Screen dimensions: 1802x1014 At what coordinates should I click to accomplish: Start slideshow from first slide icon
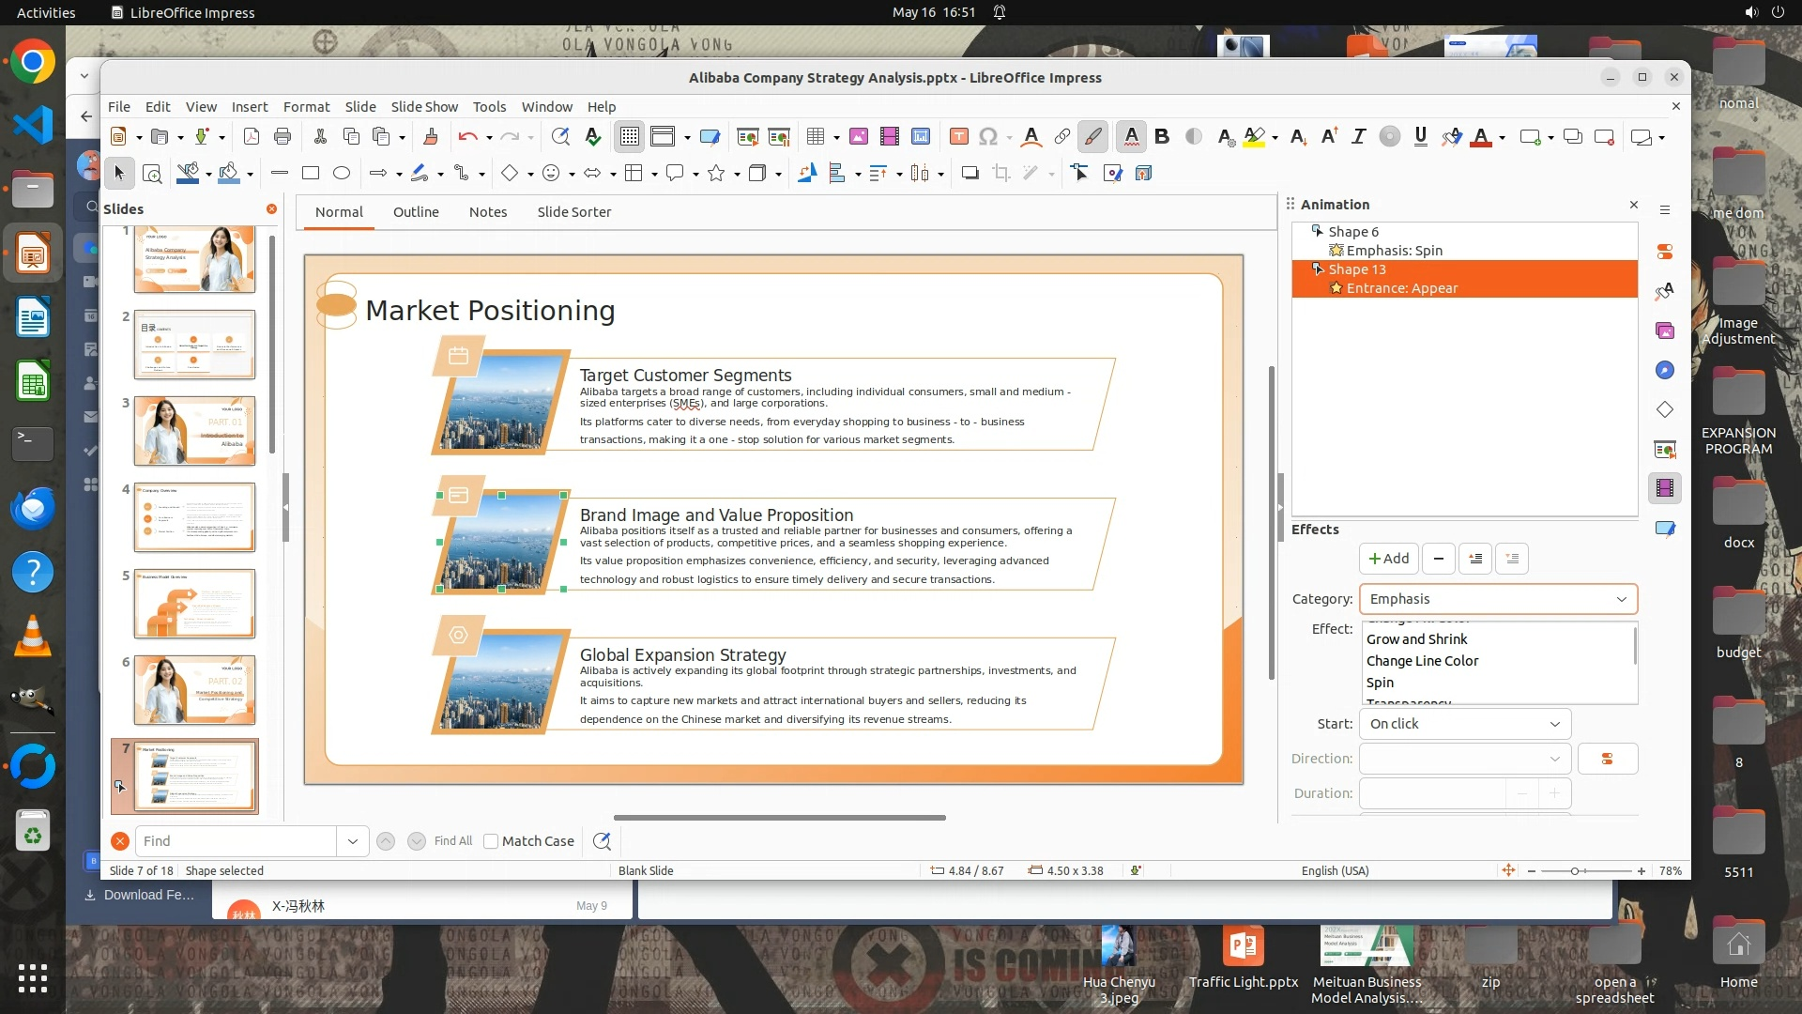(747, 137)
